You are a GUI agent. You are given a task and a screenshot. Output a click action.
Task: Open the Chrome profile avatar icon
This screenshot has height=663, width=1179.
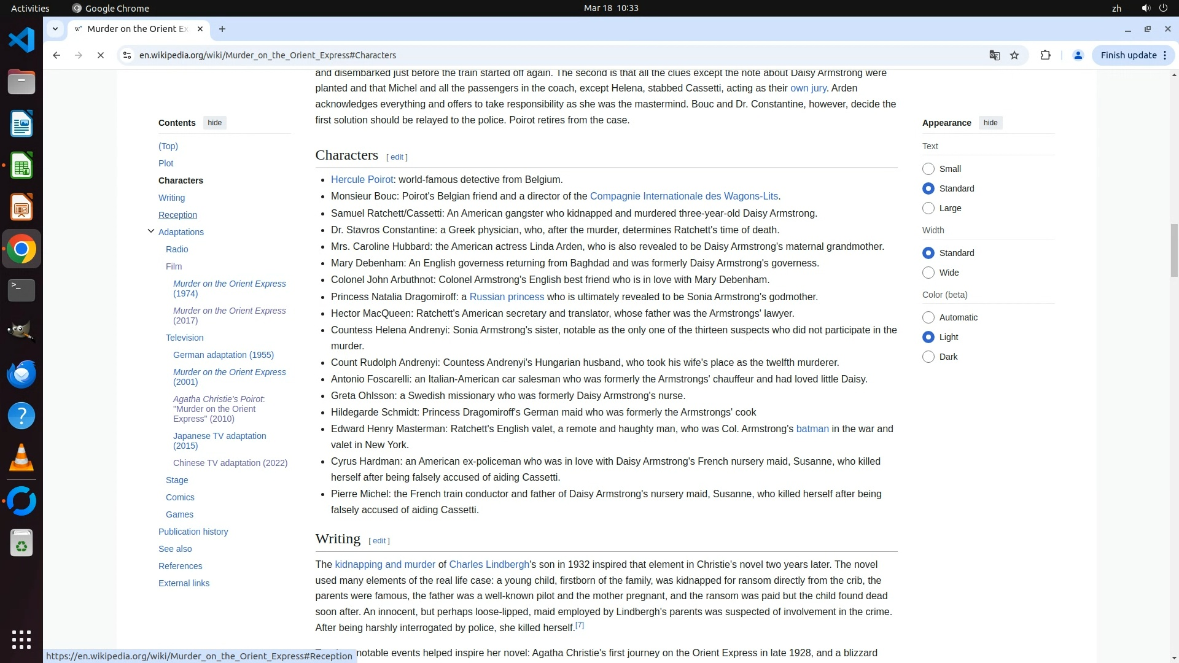tap(1078, 55)
